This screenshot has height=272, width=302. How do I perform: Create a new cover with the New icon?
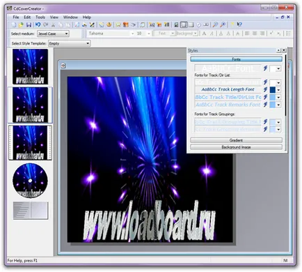pos(14,24)
